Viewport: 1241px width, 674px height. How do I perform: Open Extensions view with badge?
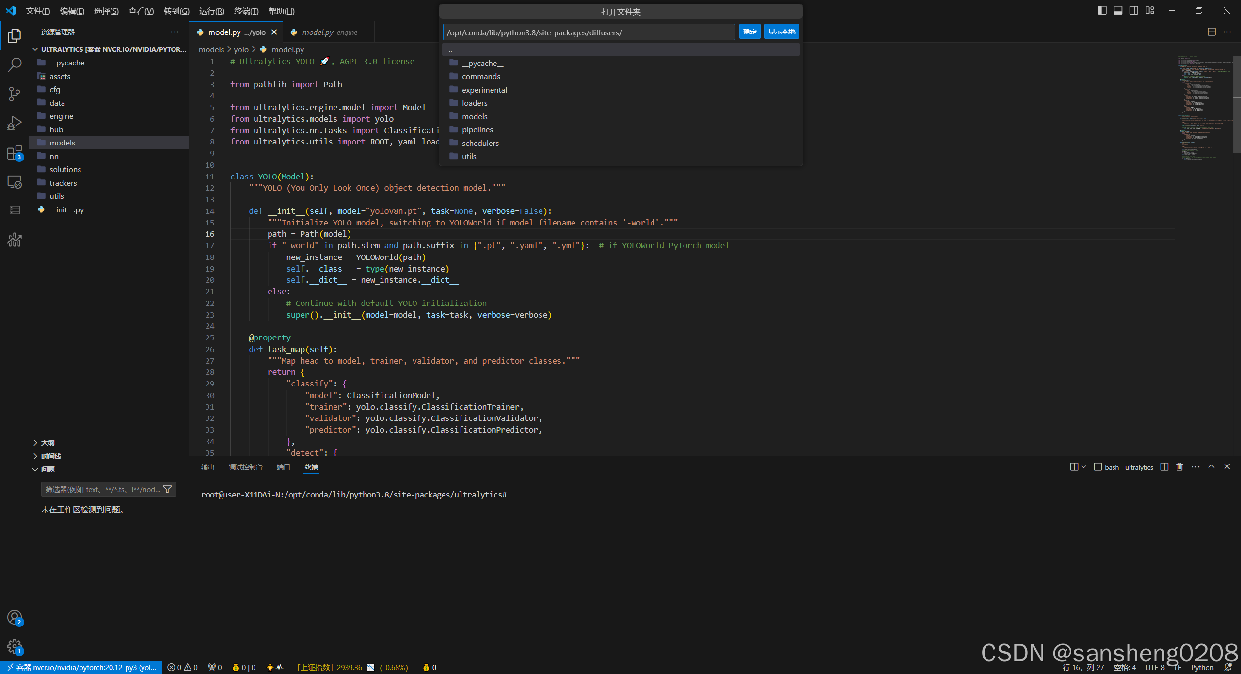coord(15,153)
